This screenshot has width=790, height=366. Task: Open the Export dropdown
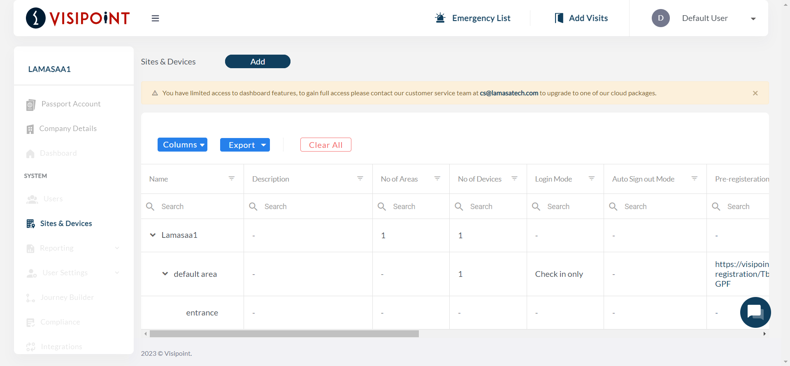tap(245, 145)
